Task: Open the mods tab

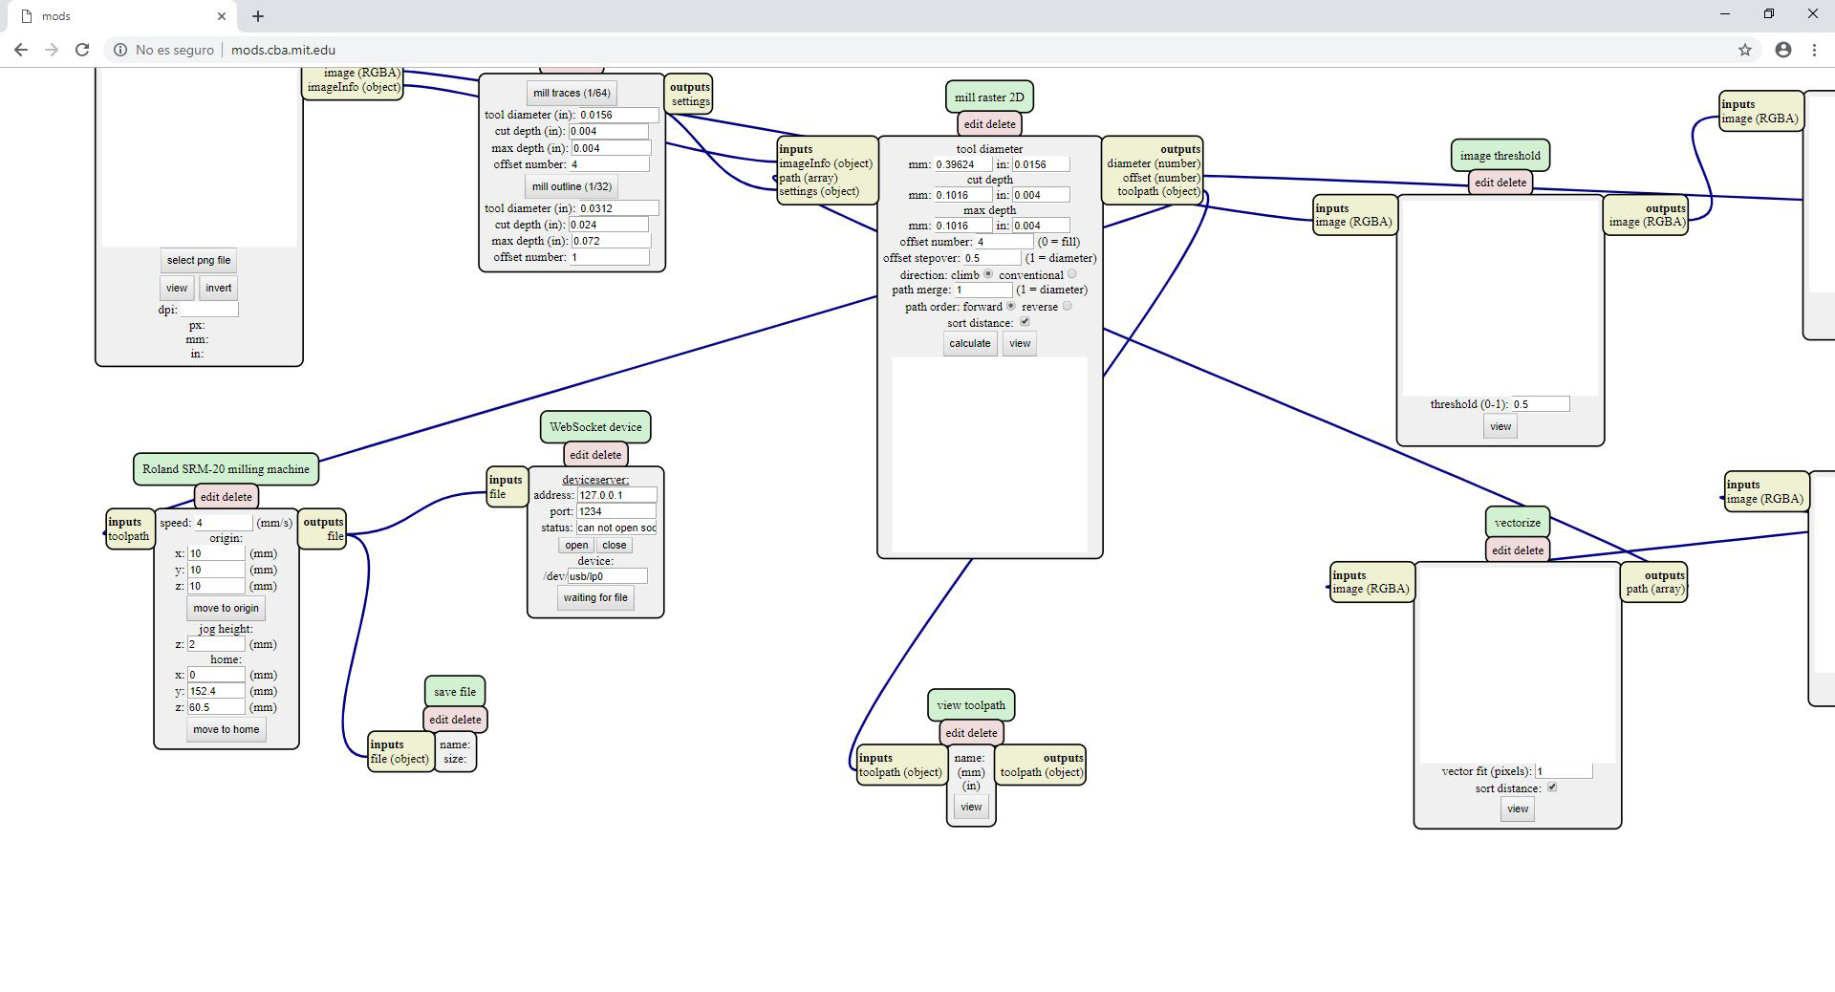Action: tap(115, 16)
